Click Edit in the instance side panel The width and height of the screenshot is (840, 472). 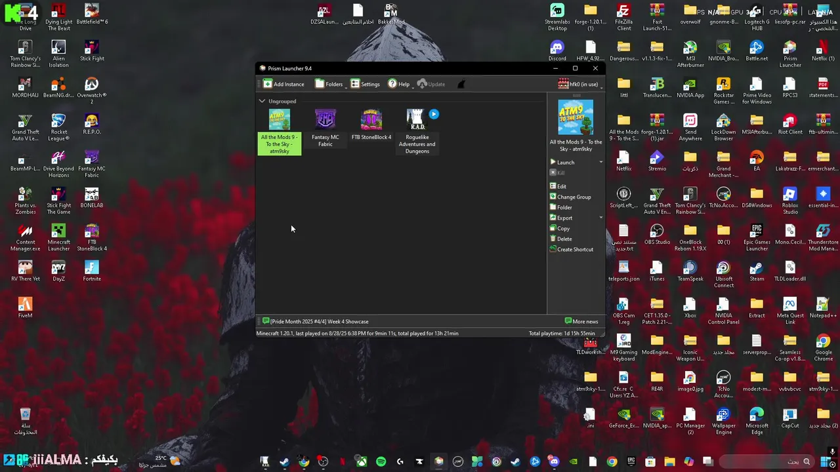pyautogui.click(x=558, y=186)
